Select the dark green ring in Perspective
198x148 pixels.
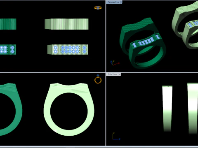coord(142,43)
